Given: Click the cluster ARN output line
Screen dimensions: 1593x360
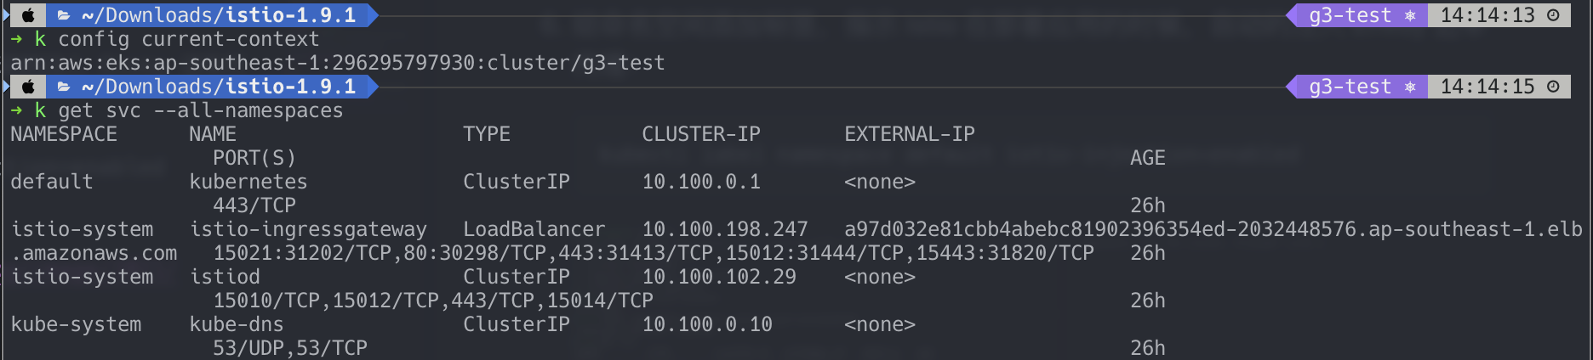Looking at the screenshot, I should point(337,63).
